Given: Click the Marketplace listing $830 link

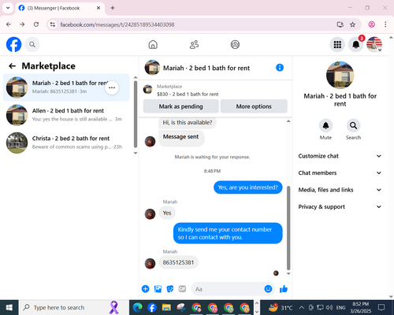Looking at the screenshot, I should coord(188,94).
